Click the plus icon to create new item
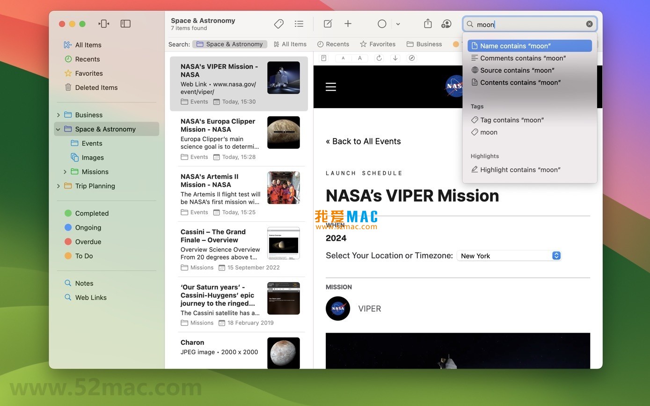650x406 pixels. pyautogui.click(x=348, y=23)
